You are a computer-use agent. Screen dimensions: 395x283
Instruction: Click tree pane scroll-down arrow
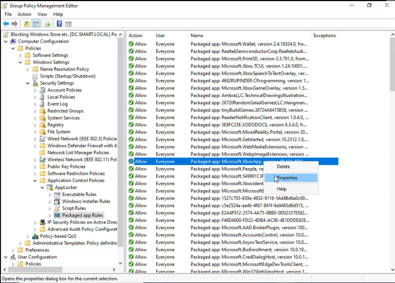tap(121, 263)
